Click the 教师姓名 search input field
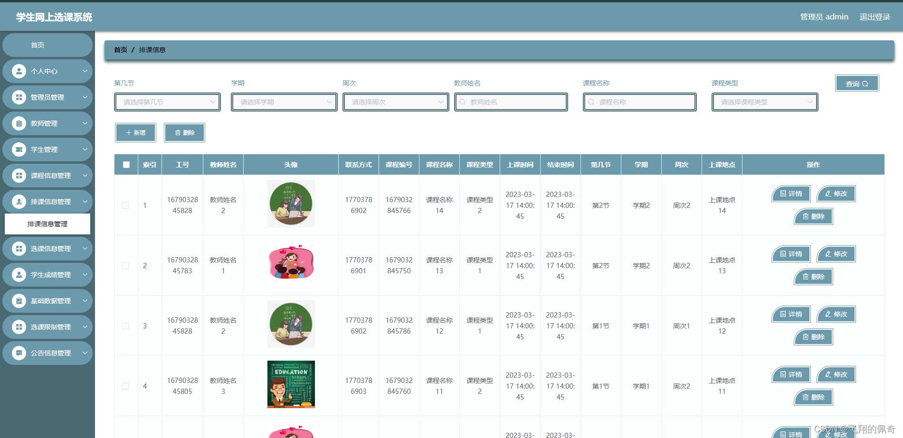Viewport: 903px width, 438px height. (x=511, y=102)
